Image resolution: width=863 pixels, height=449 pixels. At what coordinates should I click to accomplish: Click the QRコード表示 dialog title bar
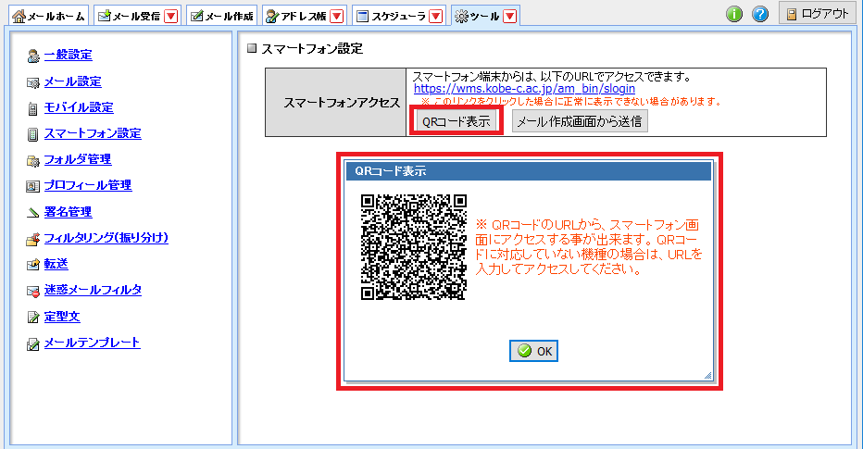point(529,171)
